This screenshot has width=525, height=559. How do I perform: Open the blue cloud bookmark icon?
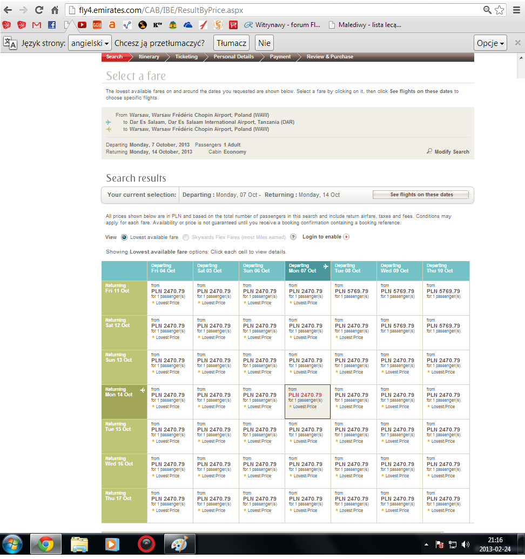(x=188, y=25)
